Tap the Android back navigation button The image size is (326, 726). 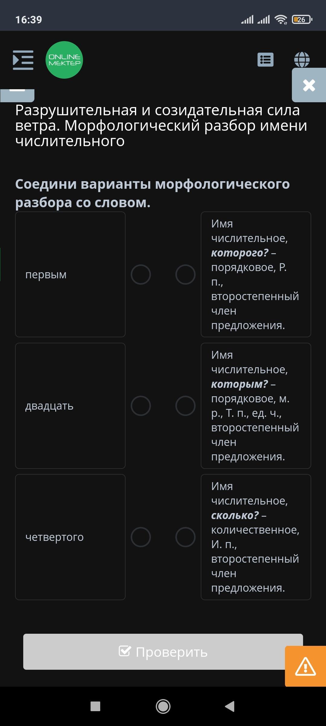tap(230, 706)
